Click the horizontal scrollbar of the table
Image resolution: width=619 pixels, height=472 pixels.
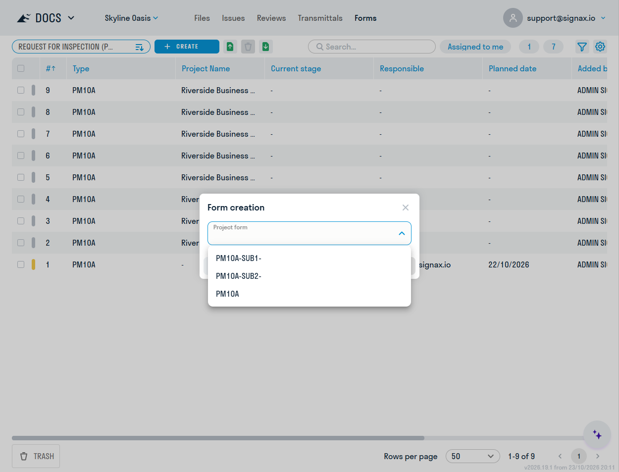218,438
